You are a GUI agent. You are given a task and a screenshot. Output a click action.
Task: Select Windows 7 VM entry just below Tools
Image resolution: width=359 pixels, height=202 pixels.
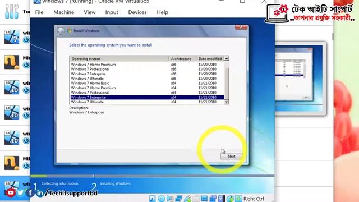click(x=15, y=37)
